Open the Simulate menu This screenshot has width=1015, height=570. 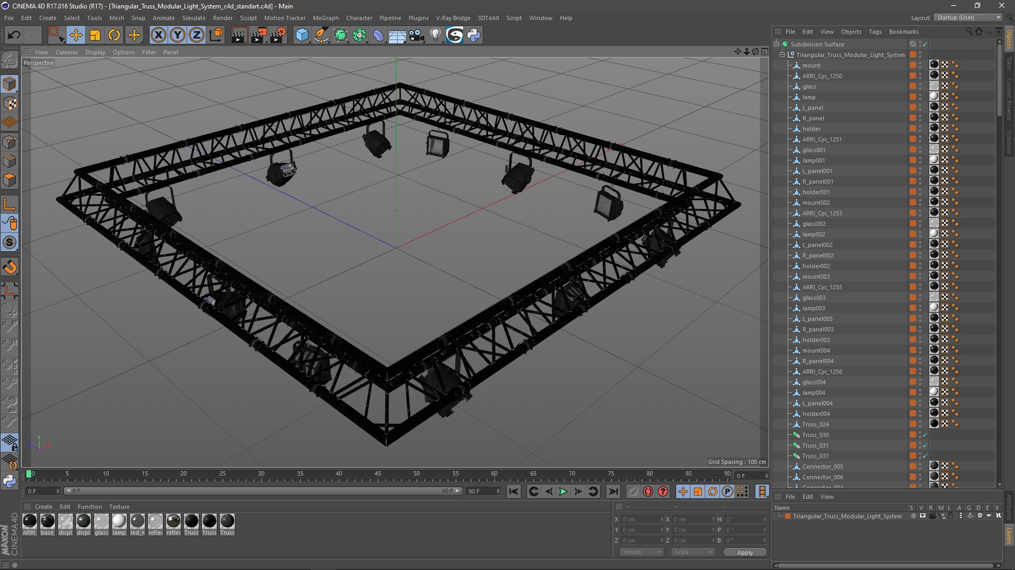point(194,18)
